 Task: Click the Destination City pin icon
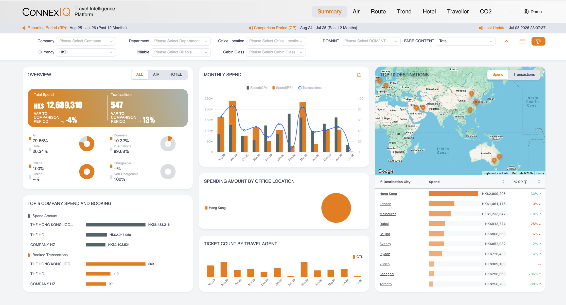coord(381,182)
